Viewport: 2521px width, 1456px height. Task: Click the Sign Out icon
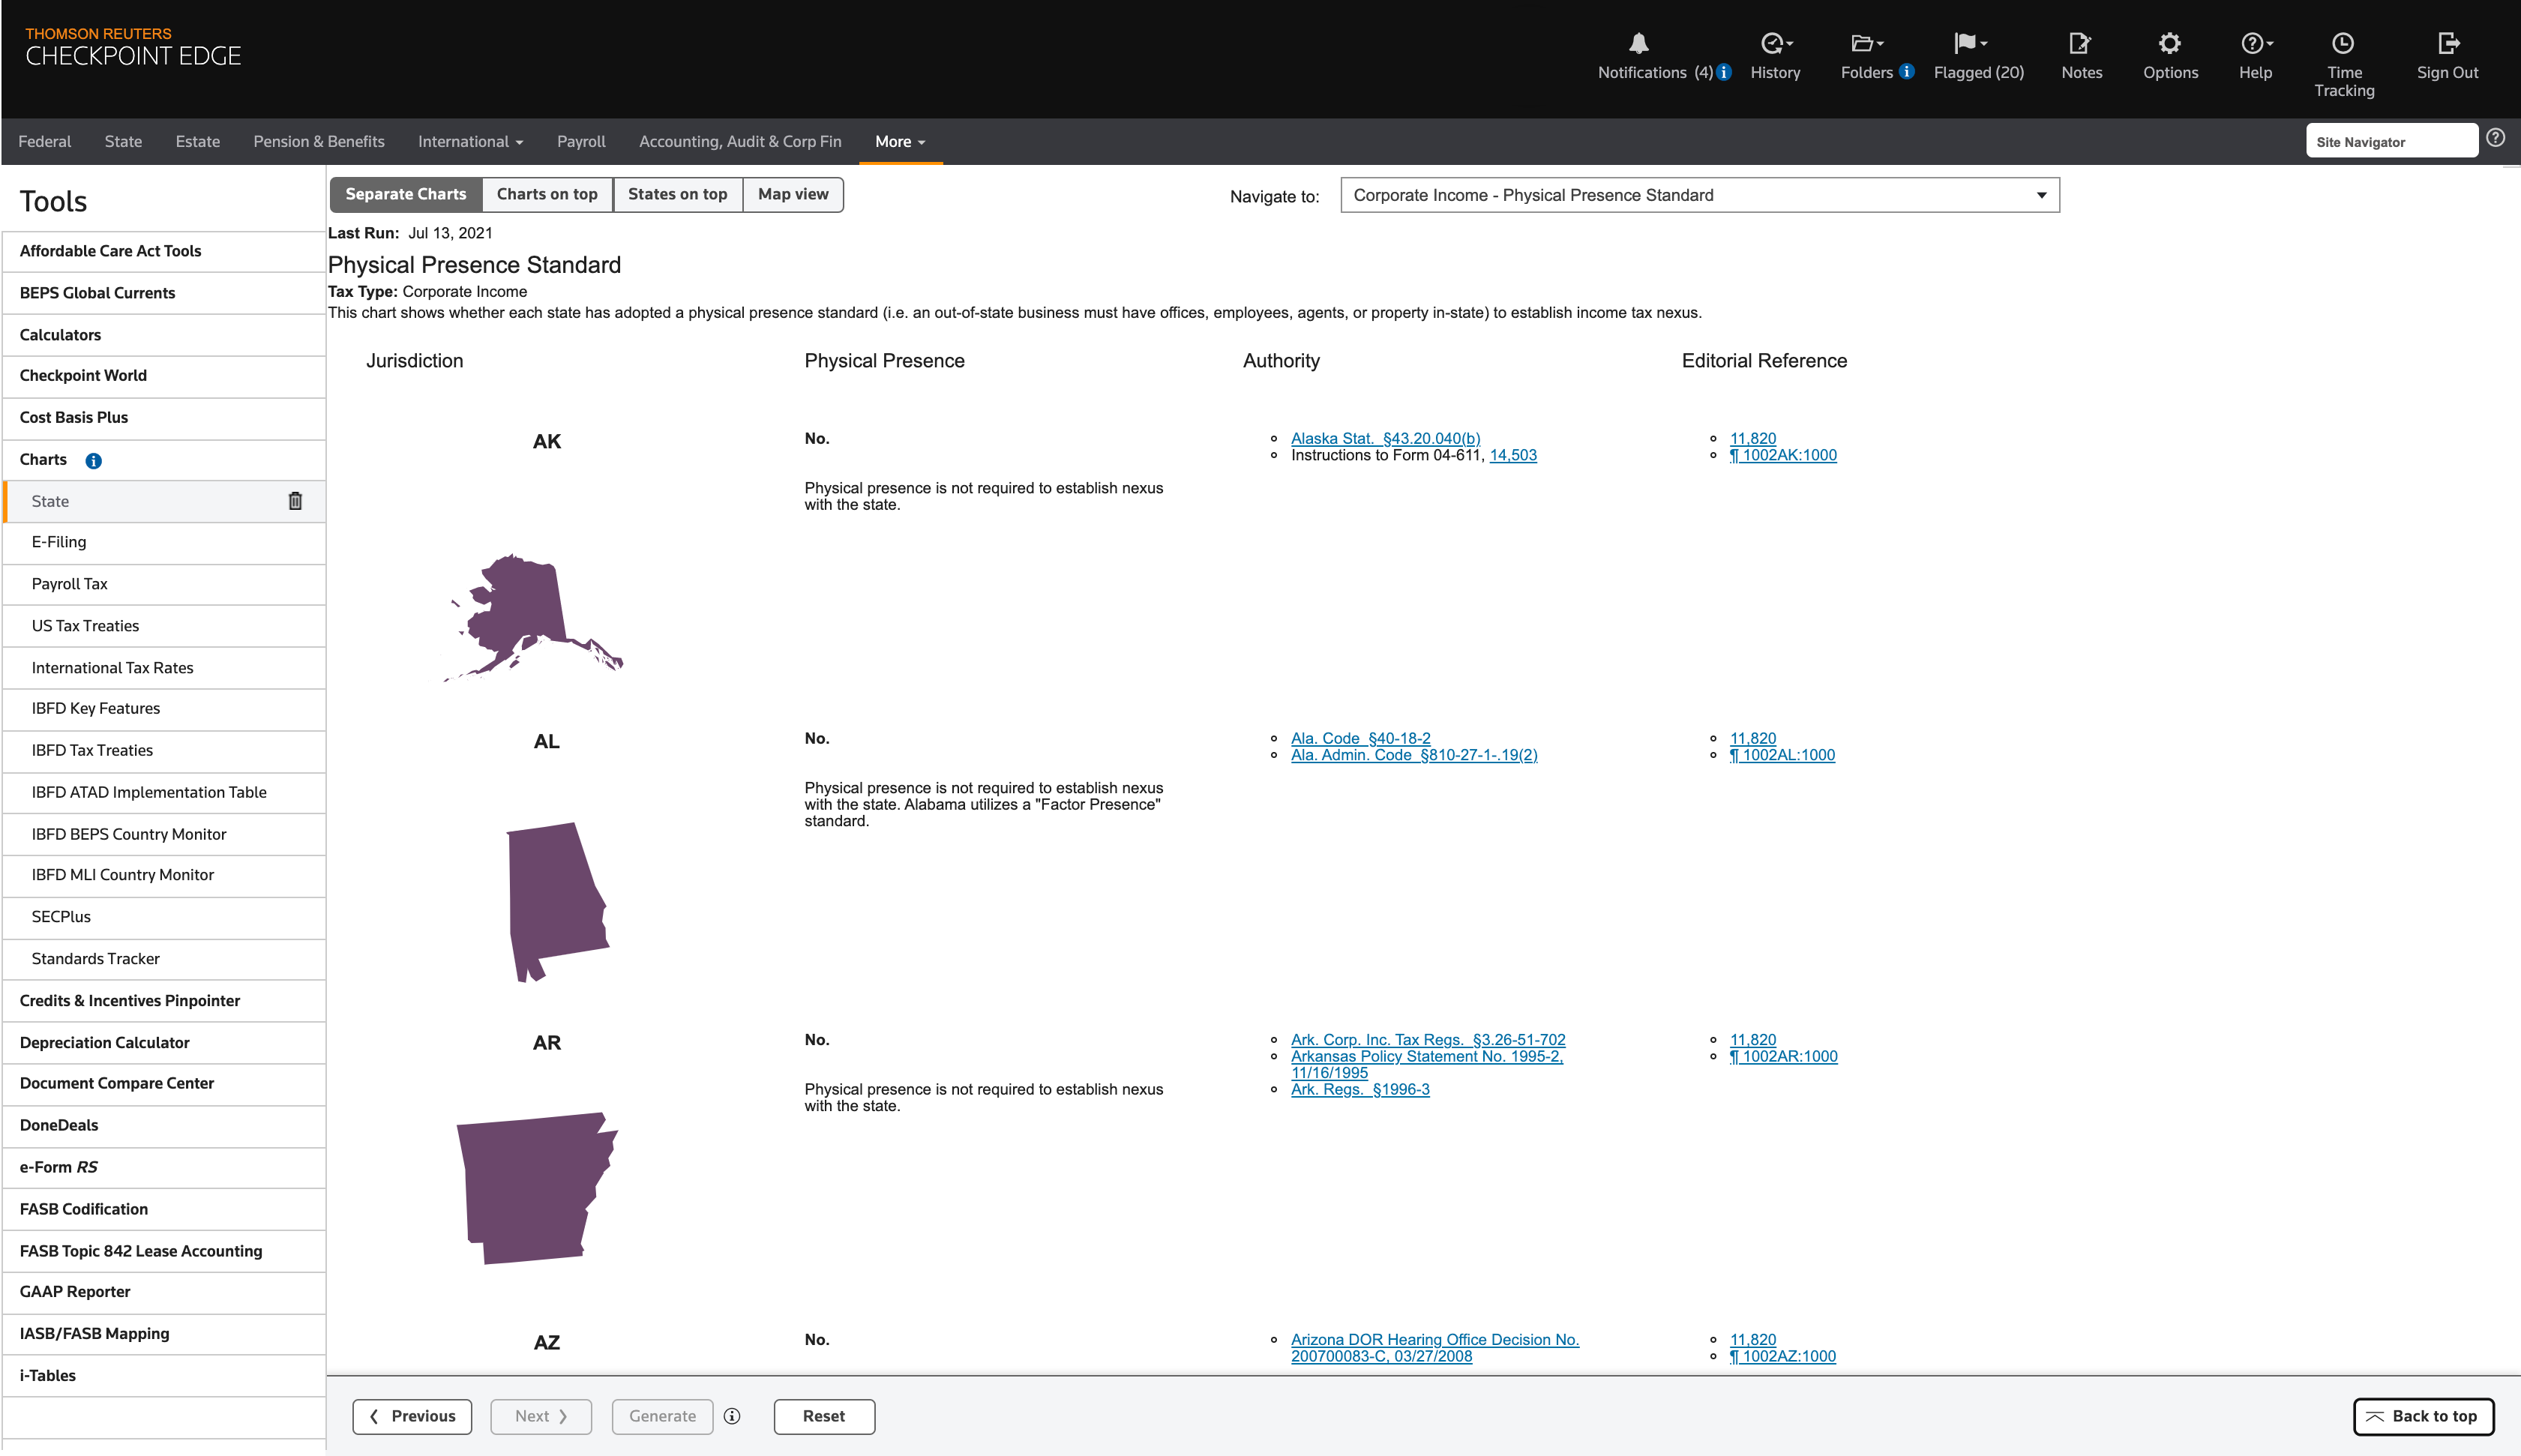pos(2447,43)
